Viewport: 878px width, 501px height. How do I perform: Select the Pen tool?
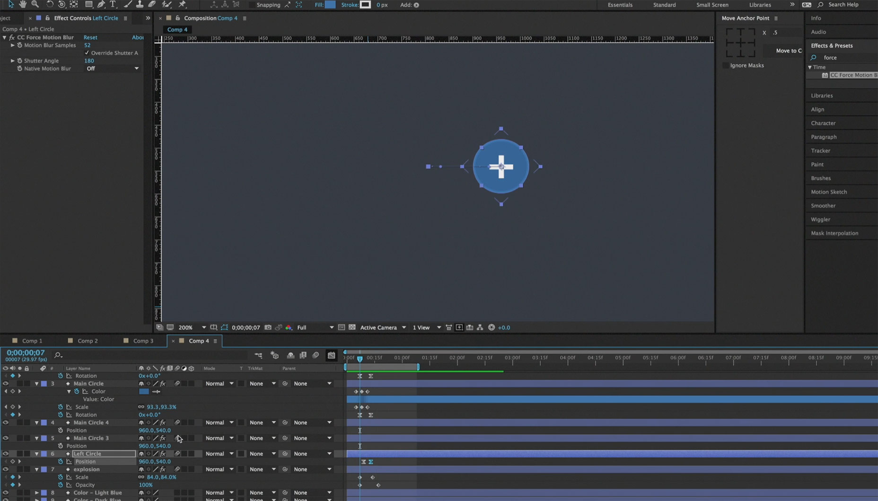point(101,4)
